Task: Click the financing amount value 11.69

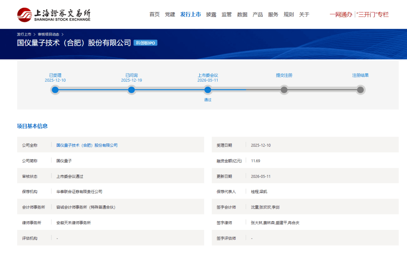Action: coord(256,161)
